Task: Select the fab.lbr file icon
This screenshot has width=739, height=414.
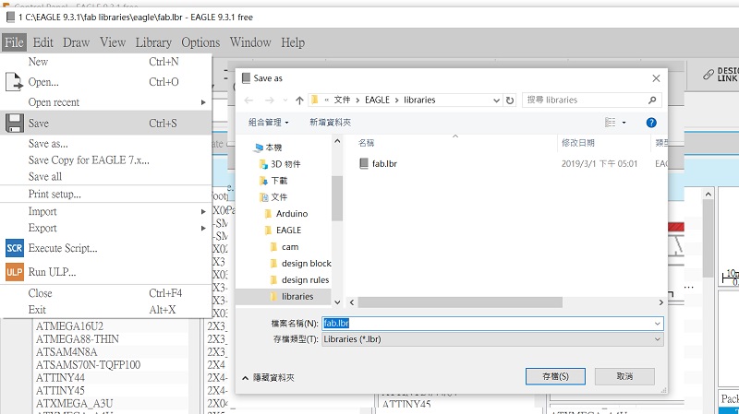Action: 363,163
